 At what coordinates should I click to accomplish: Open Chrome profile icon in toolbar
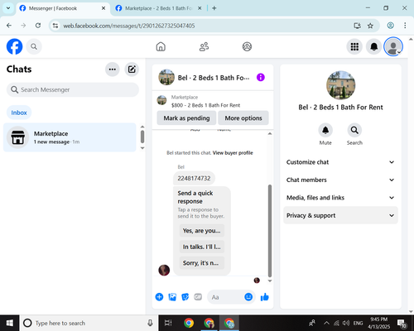[390, 26]
